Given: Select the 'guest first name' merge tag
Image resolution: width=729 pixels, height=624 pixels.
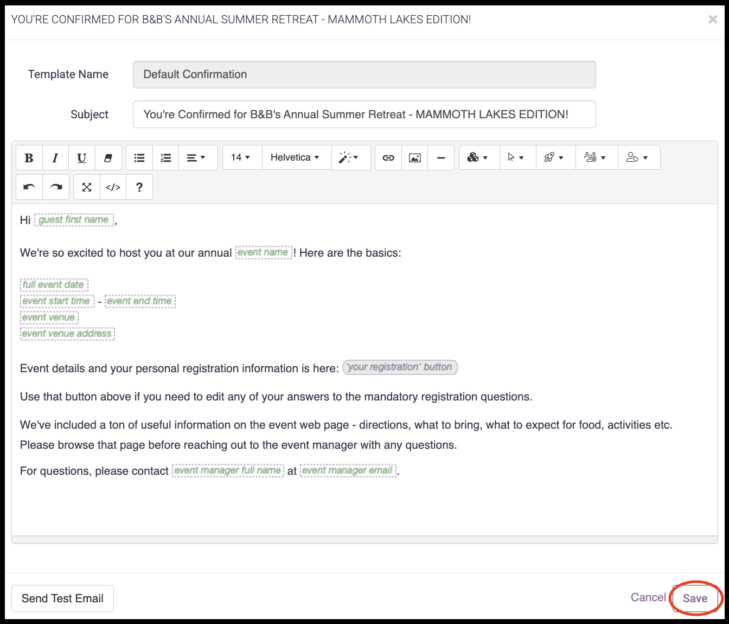Looking at the screenshot, I should (74, 220).
